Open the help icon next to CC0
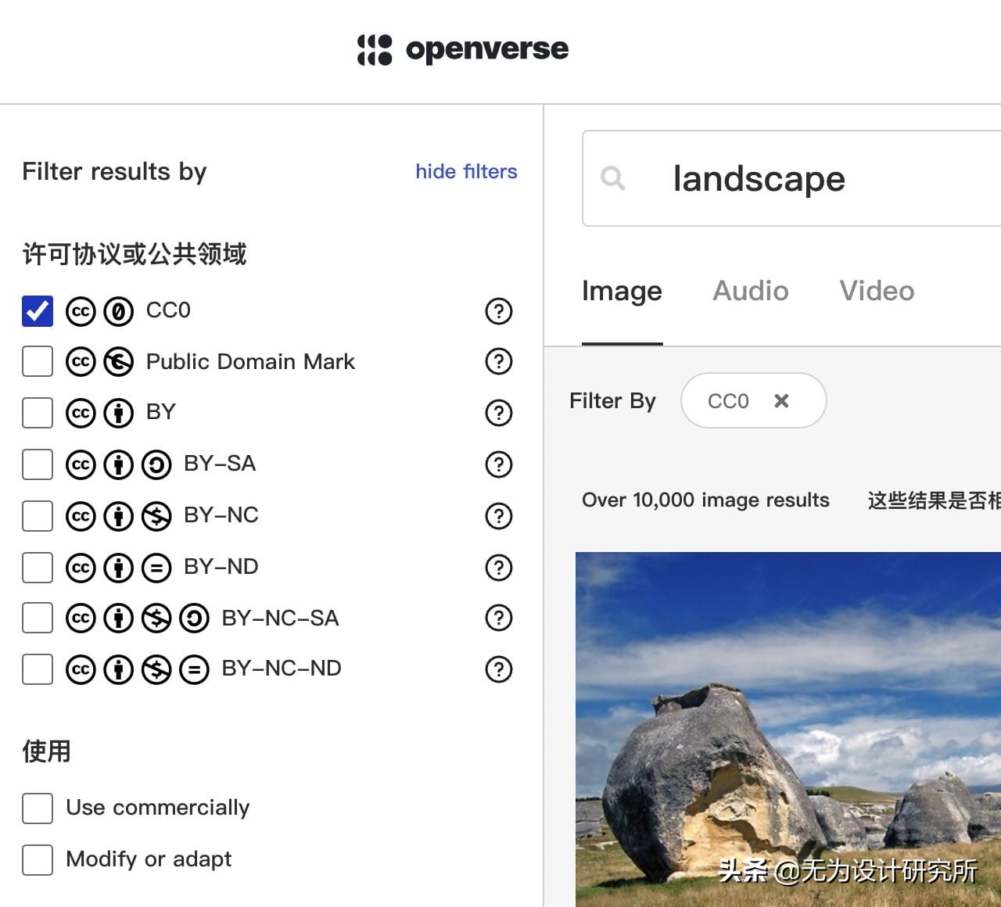The width and height of the screenshot is (1001, 907). point(498,311)
